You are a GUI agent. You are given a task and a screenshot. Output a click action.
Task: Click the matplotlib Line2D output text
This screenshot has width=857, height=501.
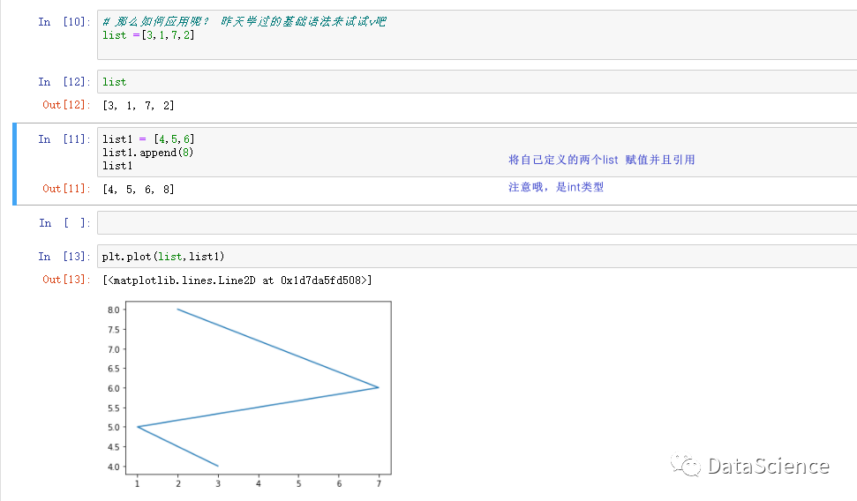pyautogui.click(x=237, y=280)
